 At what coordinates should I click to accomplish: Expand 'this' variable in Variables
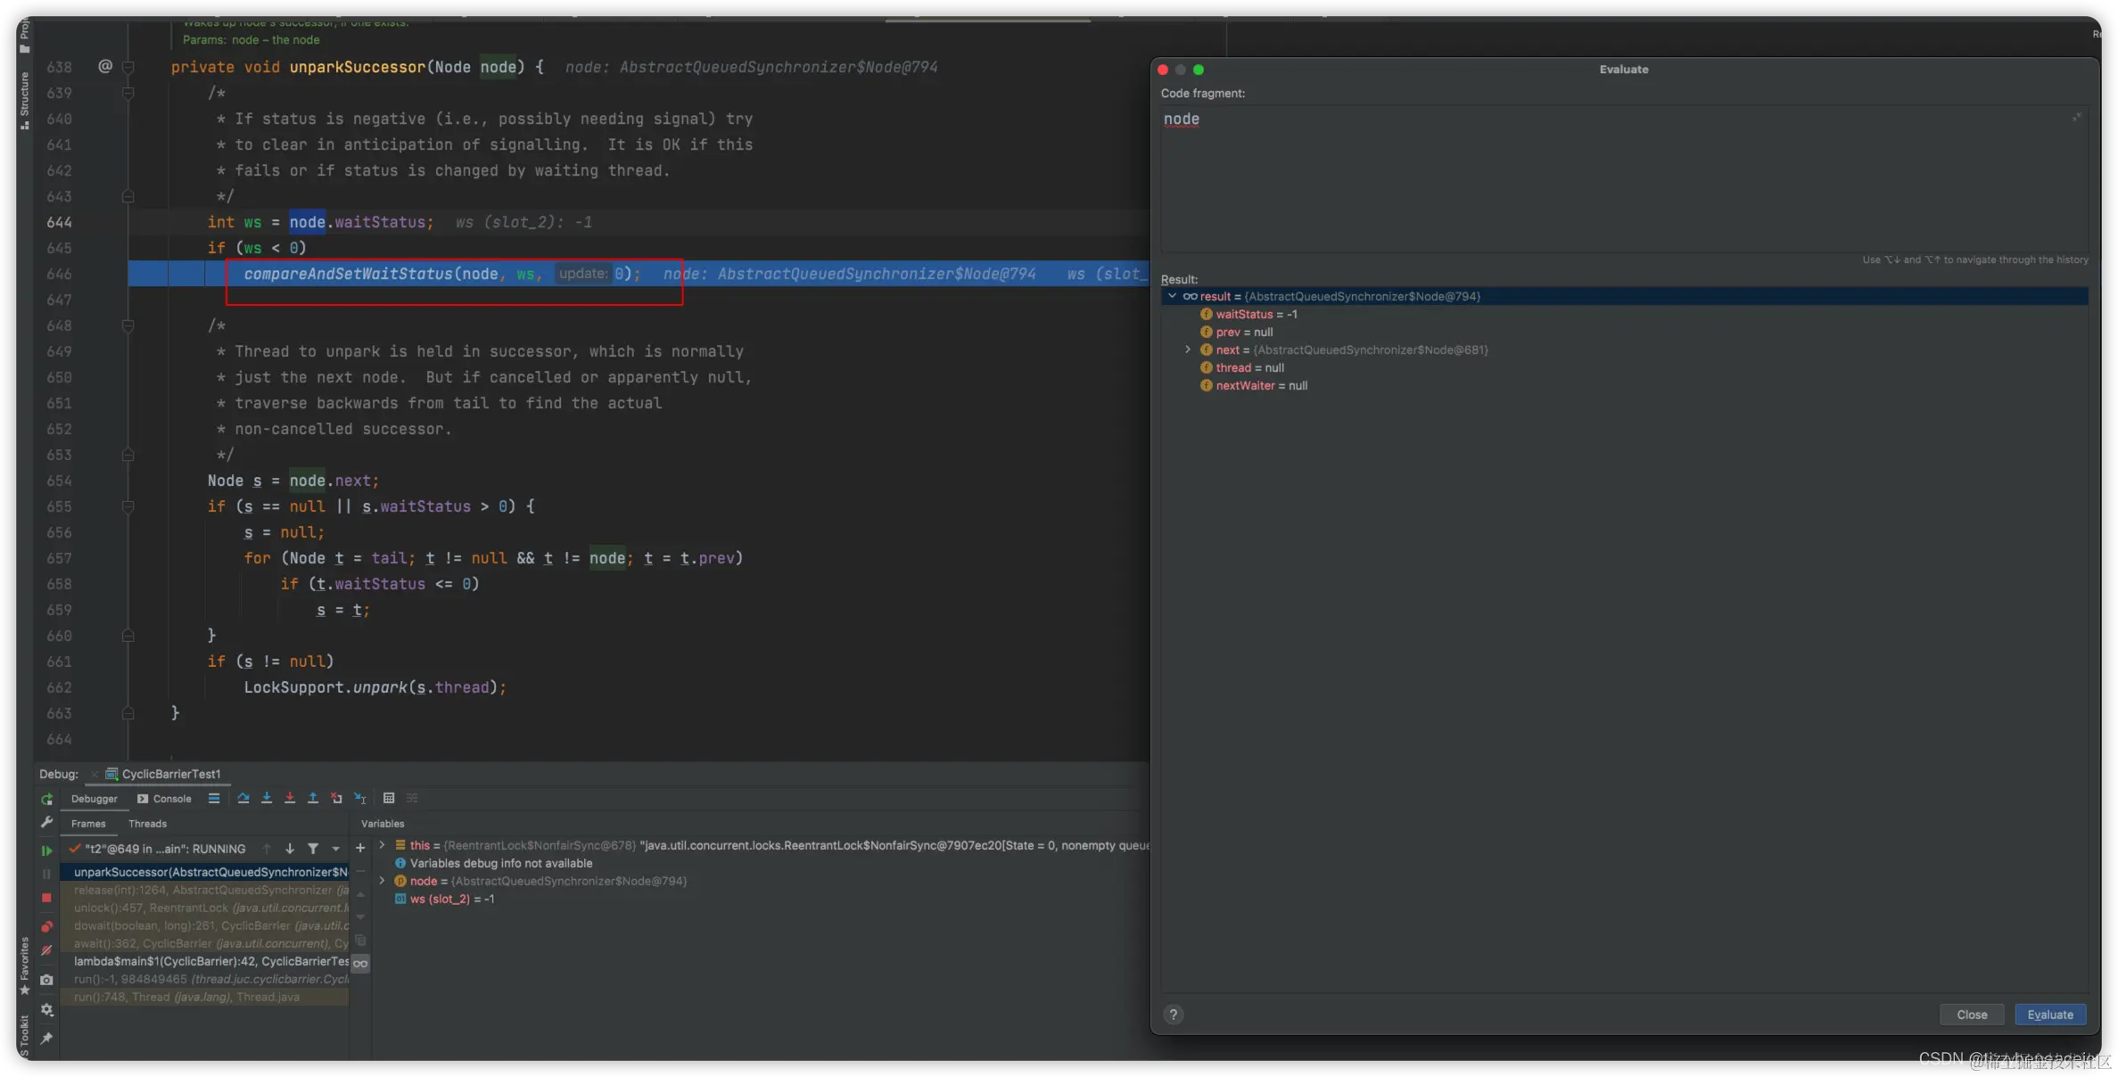pos(383,845)
